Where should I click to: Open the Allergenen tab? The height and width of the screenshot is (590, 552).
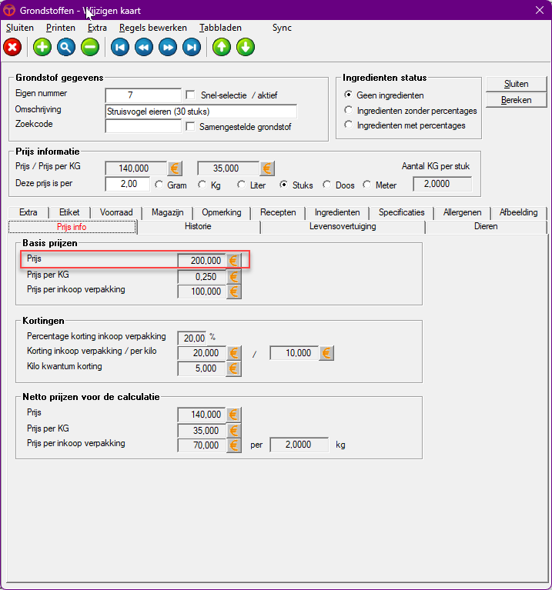462,212
